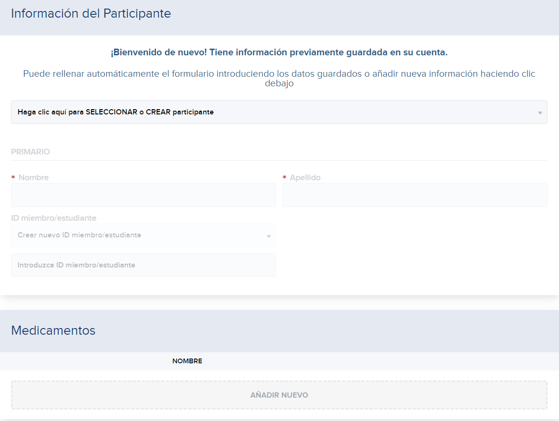Focus the Apellido input field
This screenshot has height=421, width=559.
pyautogui.click(x=415, y=195)
